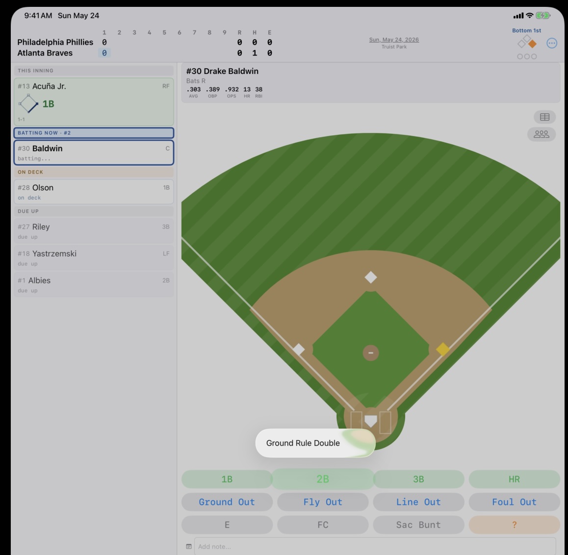
Task: Open the Sun, May 24, 2026 date link
Action: click(394, 39)
